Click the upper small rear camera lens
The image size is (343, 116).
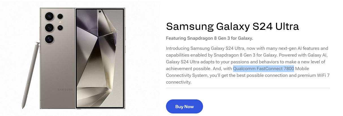click(x=60, y=16)
